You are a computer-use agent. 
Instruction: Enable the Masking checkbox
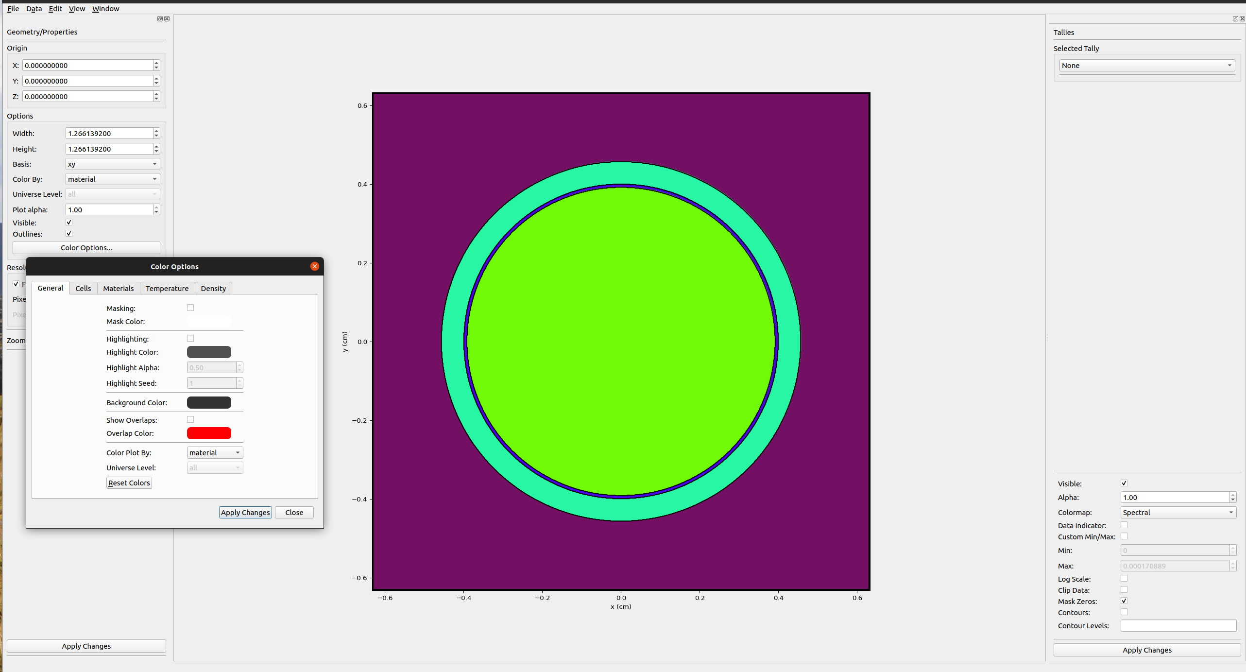tap(190, 308)
